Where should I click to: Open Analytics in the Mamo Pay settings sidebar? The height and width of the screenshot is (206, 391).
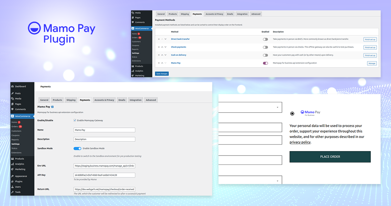20,164
